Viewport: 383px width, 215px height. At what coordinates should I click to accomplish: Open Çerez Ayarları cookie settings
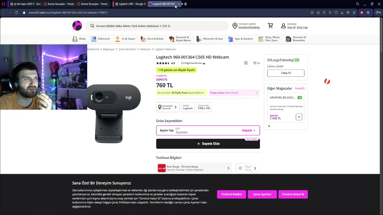(262, 194)
